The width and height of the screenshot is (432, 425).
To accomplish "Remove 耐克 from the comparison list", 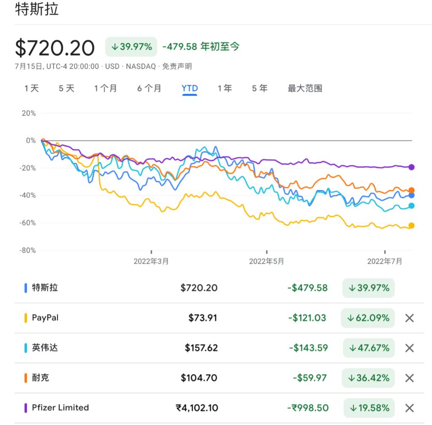I will [409, 378].
